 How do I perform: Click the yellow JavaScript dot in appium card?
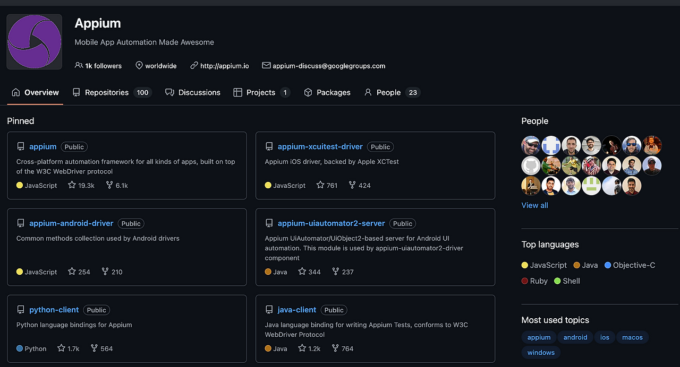(20, 185)
